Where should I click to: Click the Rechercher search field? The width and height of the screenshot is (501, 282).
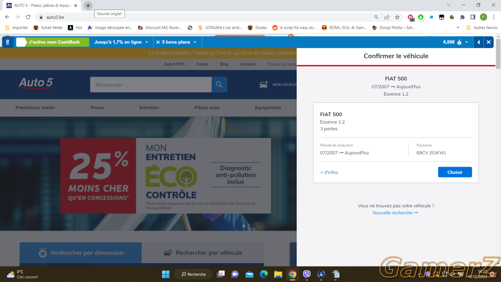coord(151,85)
